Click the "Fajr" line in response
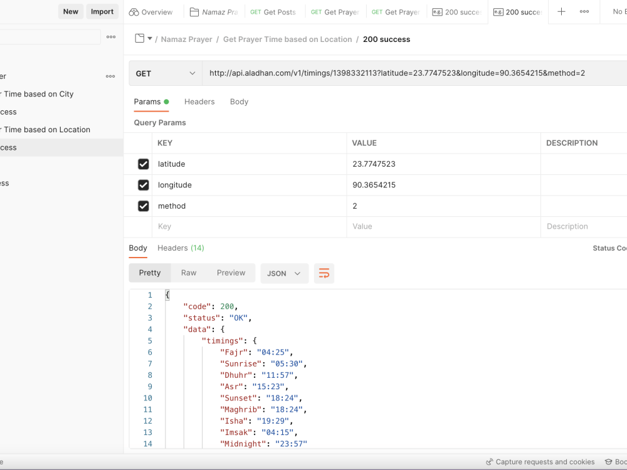627x470 pixels. pos(256,352)
